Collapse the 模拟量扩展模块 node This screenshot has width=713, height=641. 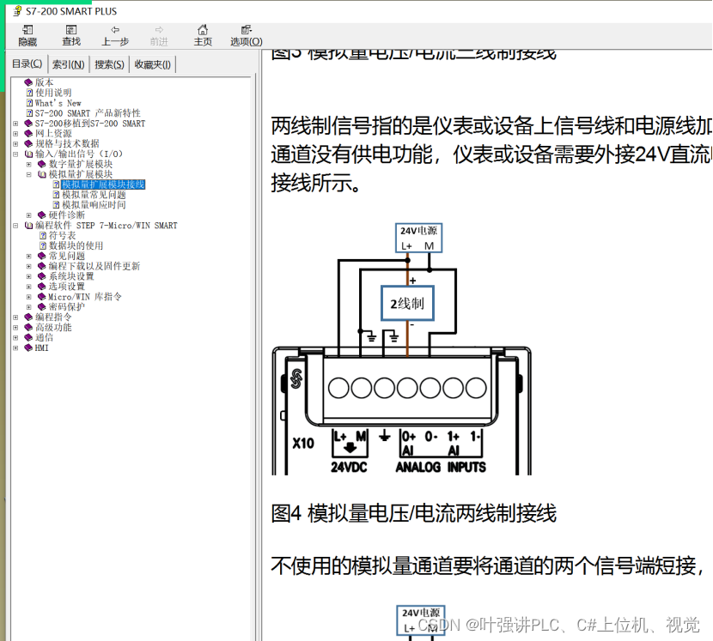tap(28, 174)
